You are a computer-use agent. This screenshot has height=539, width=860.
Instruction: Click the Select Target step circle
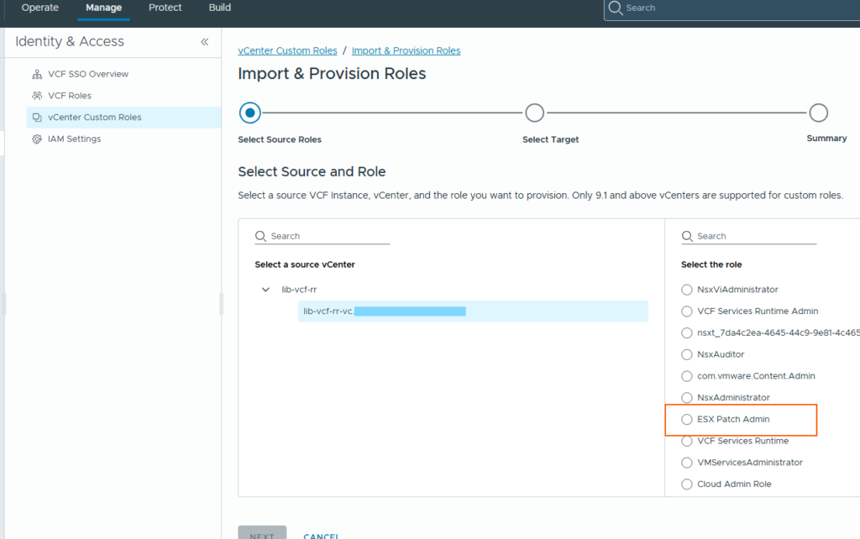535,113
